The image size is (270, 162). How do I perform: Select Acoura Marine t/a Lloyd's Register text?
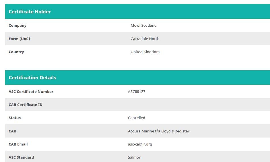pos(158,131)
